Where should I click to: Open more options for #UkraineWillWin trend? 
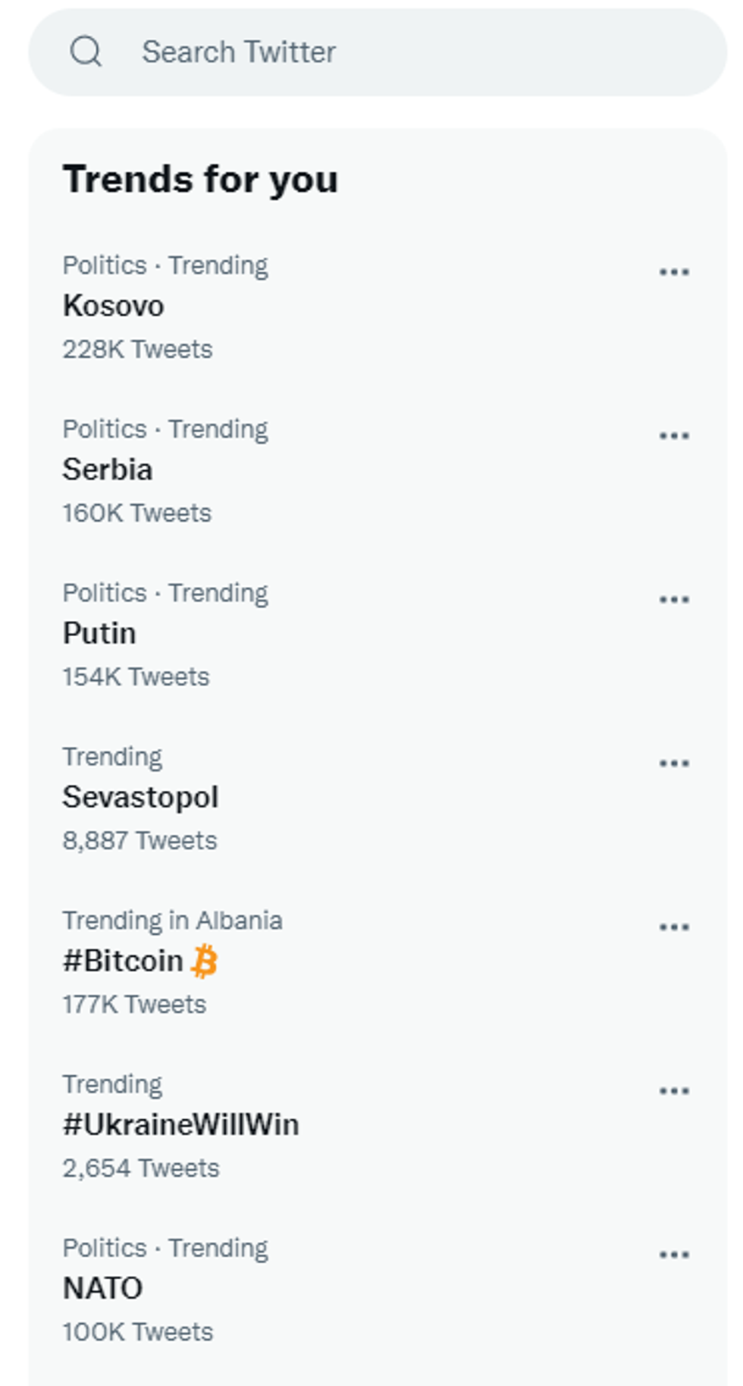point(674,1091)
